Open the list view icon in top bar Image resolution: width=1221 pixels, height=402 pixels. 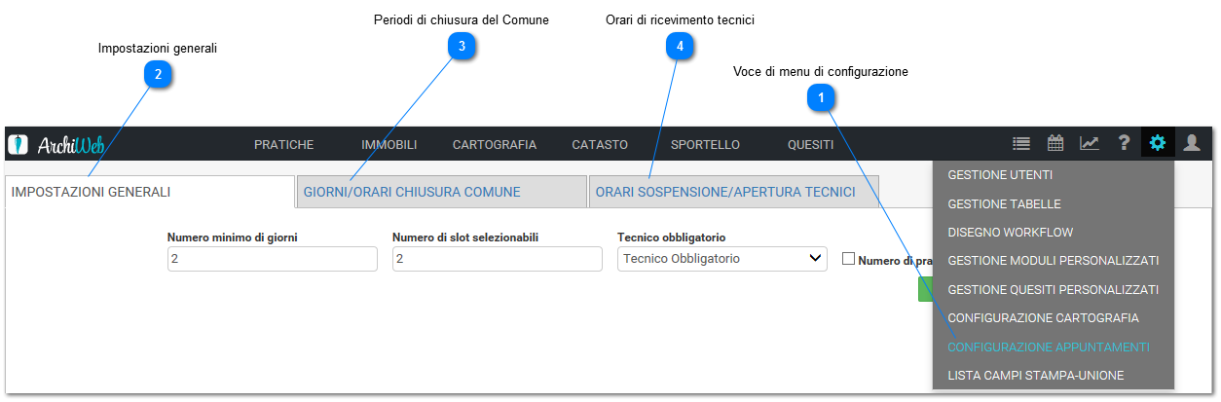[1020, 144]
